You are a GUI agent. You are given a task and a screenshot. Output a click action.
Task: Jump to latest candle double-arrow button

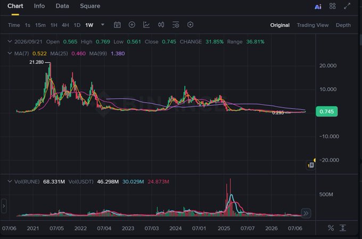point(306,213)
